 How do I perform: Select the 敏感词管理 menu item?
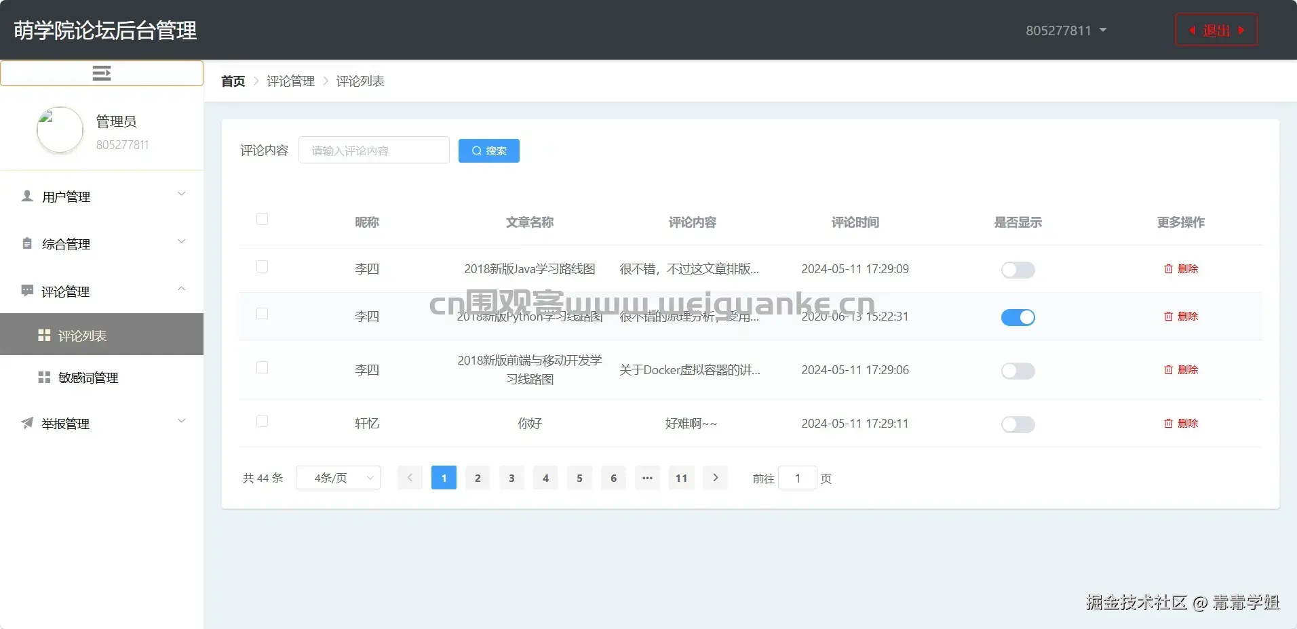[102, 377]
